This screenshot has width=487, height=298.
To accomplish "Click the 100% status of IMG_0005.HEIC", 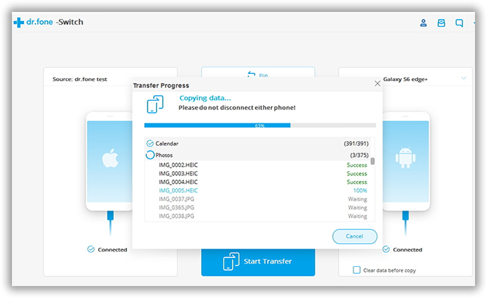I will coord(360,190).
